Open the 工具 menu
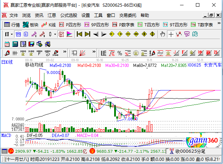 pyautogui.click(x=98, y=15)
